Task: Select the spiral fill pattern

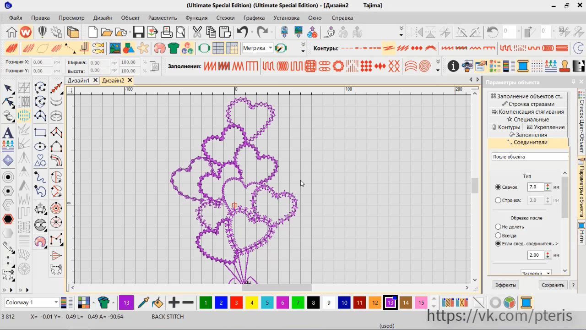Action: (x=425, y=66)
